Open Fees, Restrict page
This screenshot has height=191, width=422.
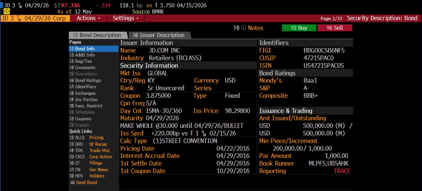(86, 106)
